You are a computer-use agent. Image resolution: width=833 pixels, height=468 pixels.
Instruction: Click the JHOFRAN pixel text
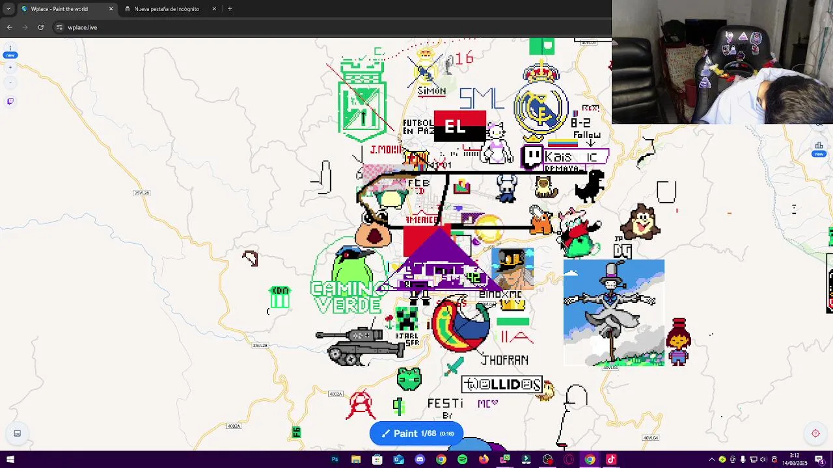[x=505, y=359]
